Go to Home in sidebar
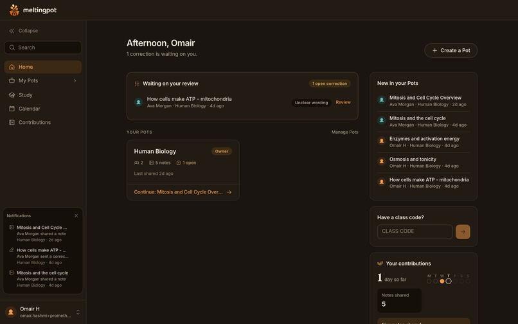This screenshot has width=518, height=324. click(43, 67)
